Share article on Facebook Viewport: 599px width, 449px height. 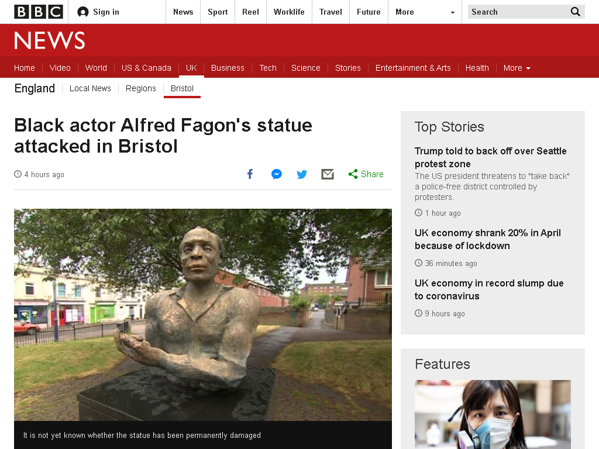[x=250, y=174]
